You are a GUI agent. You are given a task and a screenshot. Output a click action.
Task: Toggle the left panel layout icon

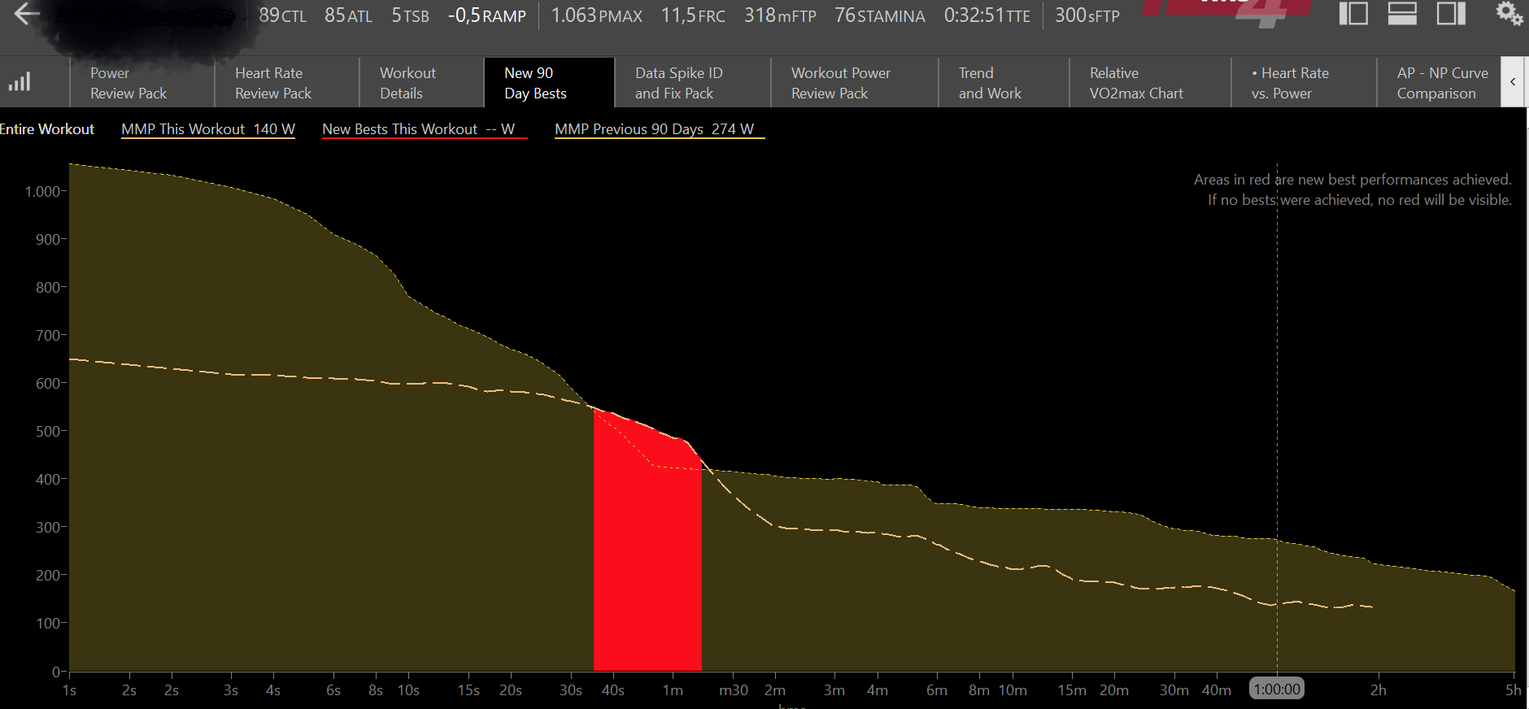(x=1353, y=14)
